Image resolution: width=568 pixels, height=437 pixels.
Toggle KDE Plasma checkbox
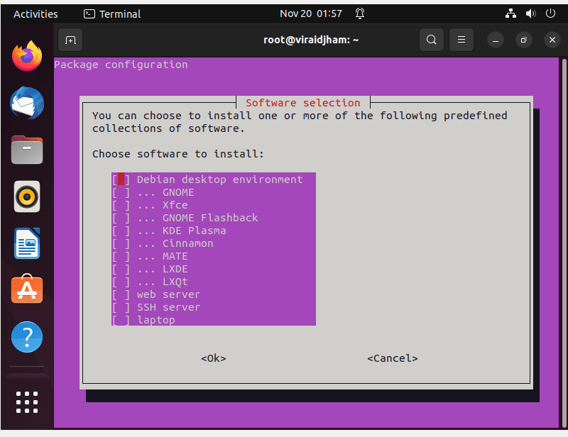pyautogui.click(x=121, y=231)
